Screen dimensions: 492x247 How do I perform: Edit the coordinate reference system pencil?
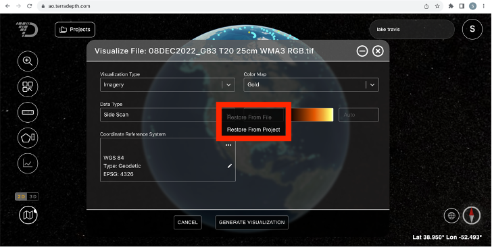click(x=230, y=166)
